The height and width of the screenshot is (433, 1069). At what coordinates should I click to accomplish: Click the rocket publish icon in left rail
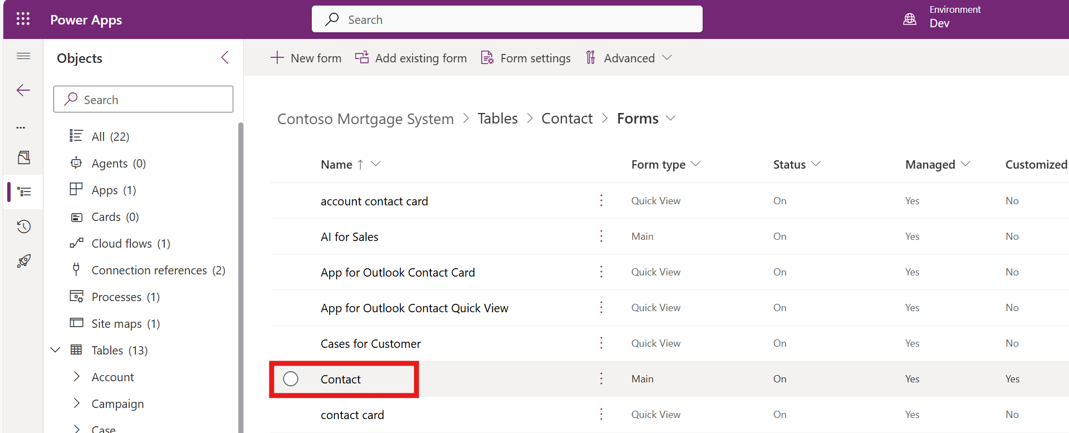pyautogui.click(x=23, y=261)
